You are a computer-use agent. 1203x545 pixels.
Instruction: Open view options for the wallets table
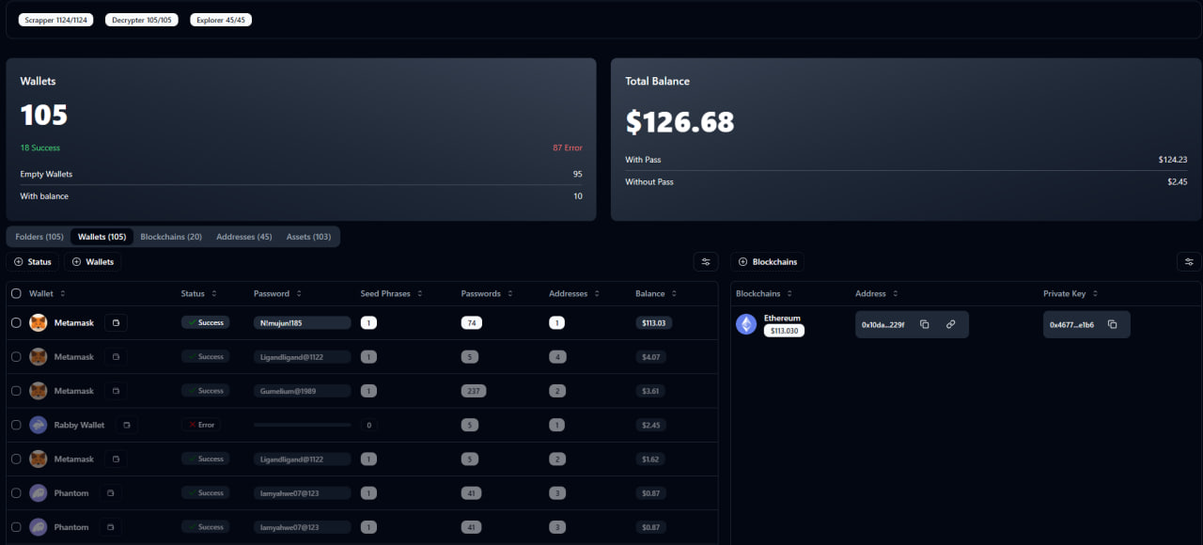(705, 261)
